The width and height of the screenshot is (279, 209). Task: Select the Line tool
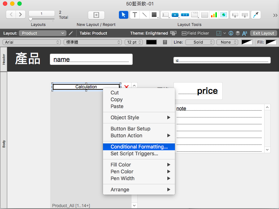[x=145, y=15]
